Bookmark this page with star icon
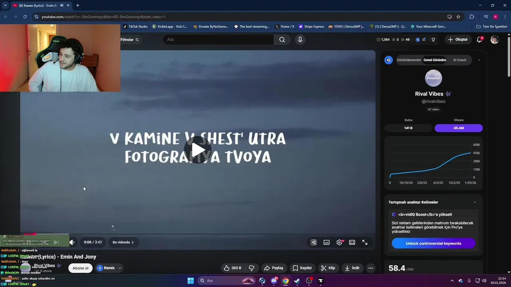Image resolution: width=511 pixels, height=287 pixels. tap(458, 17)
